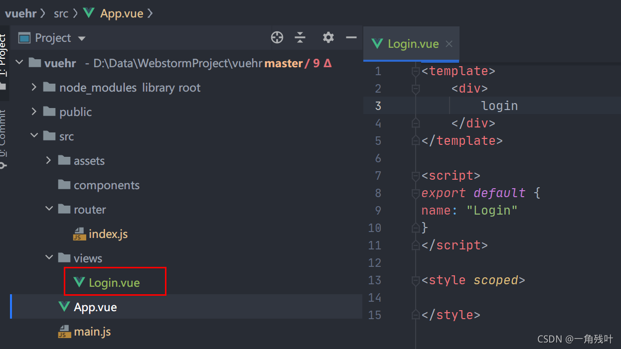Screen dimensions: 621x349
Task: Click the Vue icon beside Login.vue in tree
Action: 79,282
